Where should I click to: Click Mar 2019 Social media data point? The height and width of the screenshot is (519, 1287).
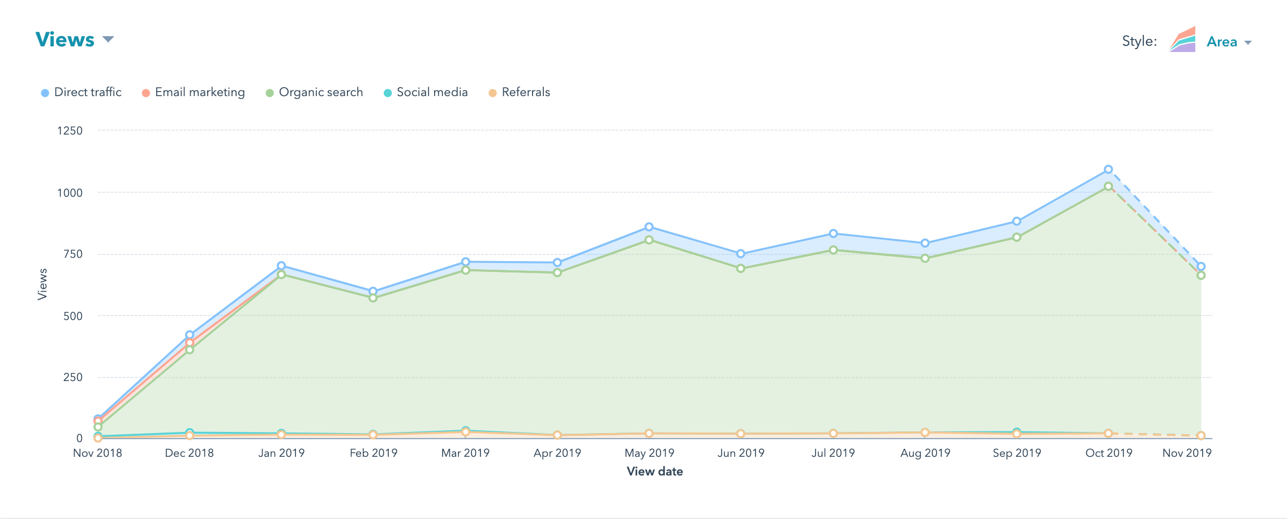[465, 430]
